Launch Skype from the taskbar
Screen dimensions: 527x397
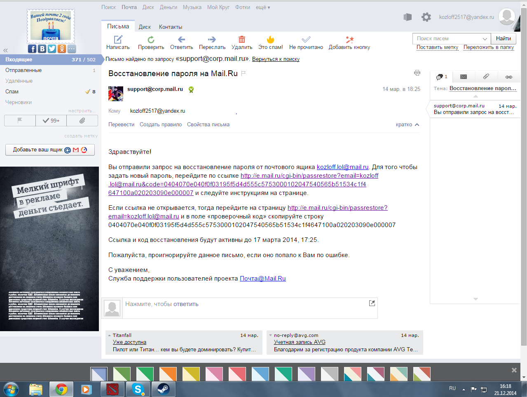coord(137,389)
